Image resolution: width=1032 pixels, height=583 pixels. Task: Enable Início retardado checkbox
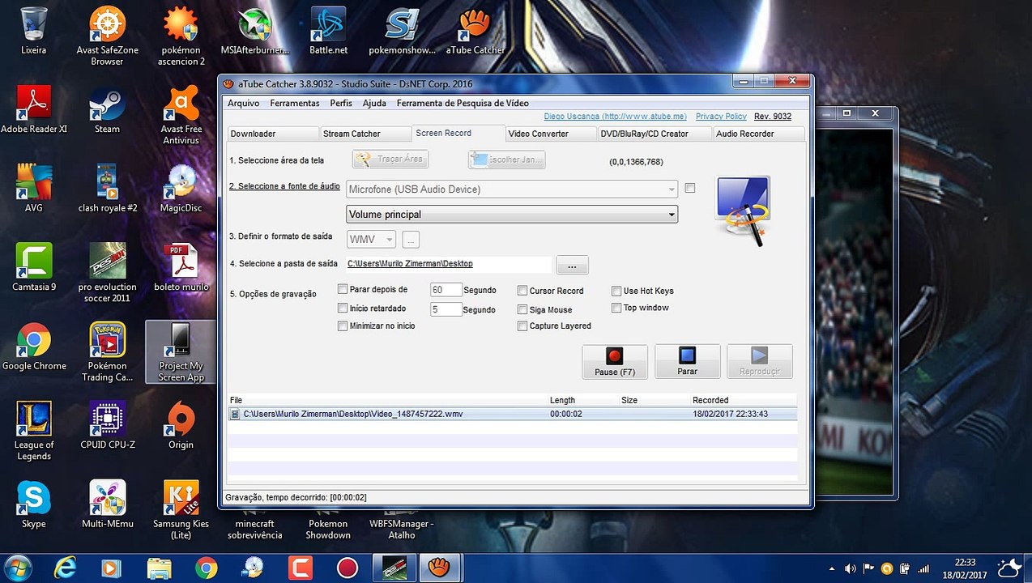coord(343,309)
